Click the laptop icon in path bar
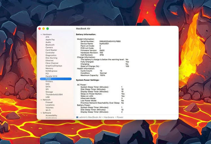Image resolution: width=211 pixels, height=144 pixels. click(77, 117)
